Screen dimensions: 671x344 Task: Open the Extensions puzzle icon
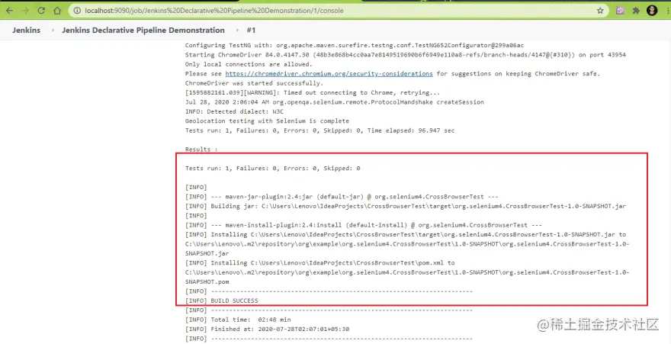click(x=636, y=11)
